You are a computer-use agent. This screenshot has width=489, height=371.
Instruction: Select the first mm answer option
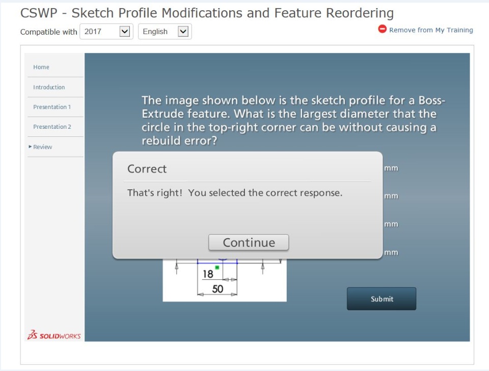[391, 168]
